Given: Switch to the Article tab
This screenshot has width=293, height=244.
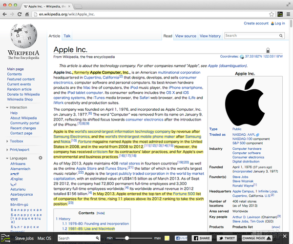Looking at the screenshot, I should click(x=54, y=36).
